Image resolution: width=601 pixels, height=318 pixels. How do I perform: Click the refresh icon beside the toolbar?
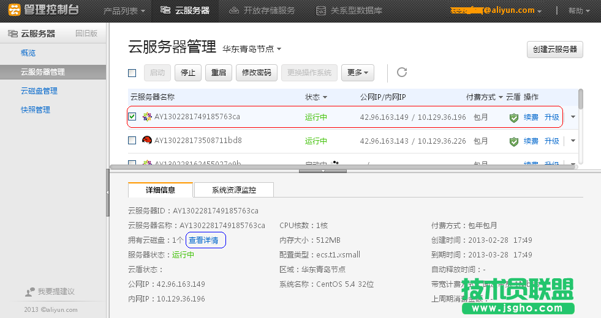(x=402, y=72)
